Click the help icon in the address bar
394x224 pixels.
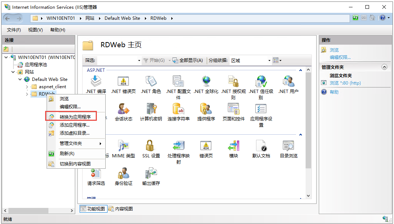382,18
